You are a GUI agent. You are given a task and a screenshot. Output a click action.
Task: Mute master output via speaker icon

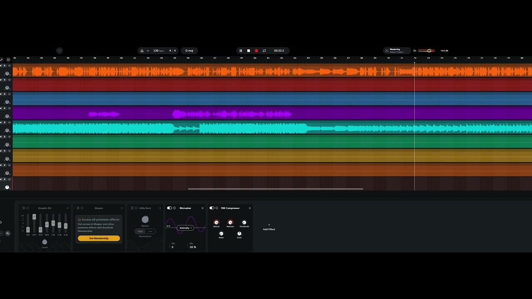click(x=414, y=51)
